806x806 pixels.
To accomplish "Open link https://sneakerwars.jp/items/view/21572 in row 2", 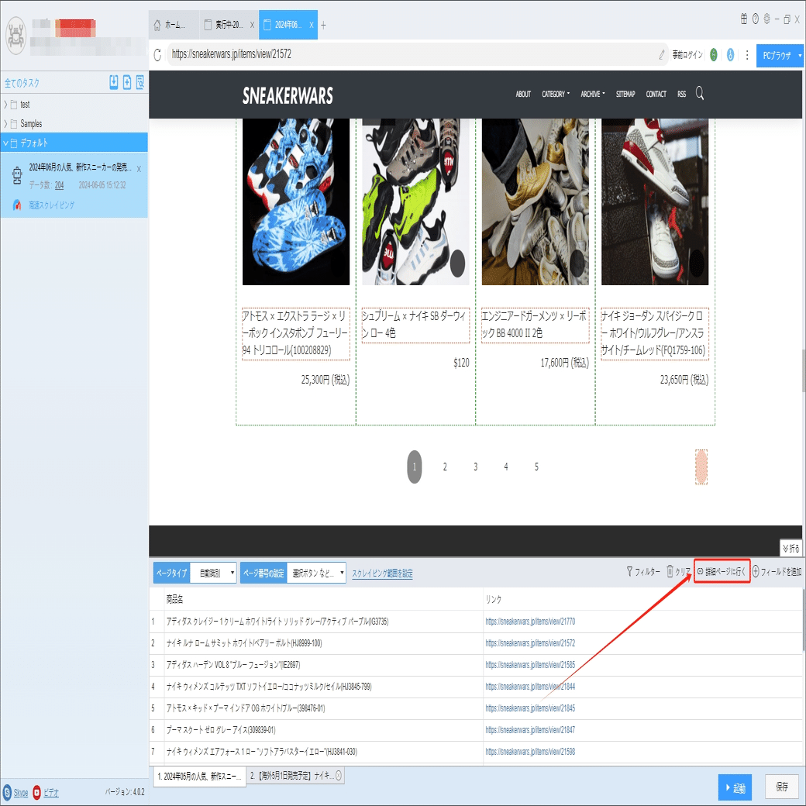I will click(x=530, y=643).
